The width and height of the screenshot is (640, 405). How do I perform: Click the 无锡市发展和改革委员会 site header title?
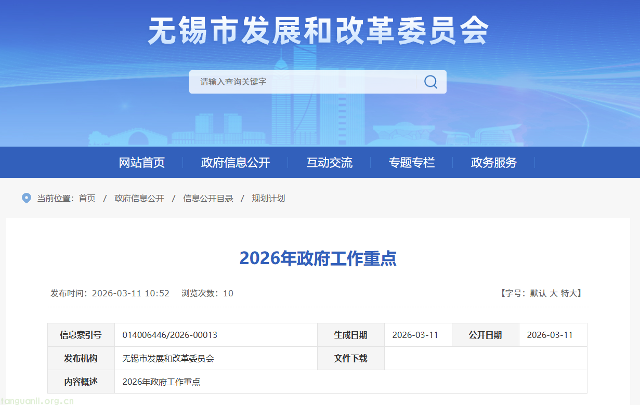318,31
